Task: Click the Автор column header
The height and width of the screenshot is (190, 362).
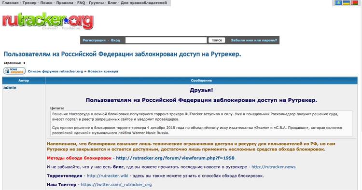Action: (x=24, y=81)
